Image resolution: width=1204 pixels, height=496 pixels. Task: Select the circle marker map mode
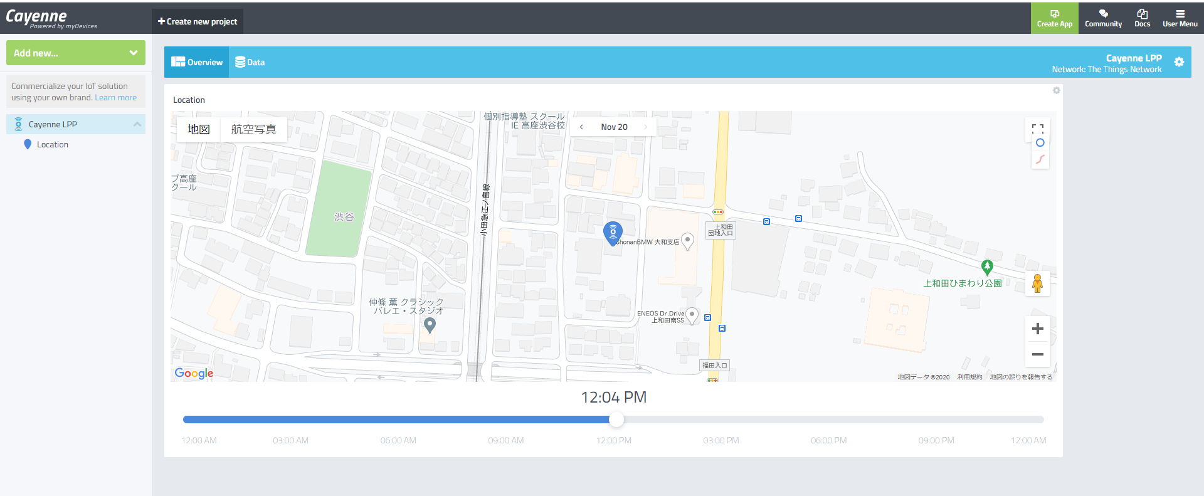(1040, 143)
